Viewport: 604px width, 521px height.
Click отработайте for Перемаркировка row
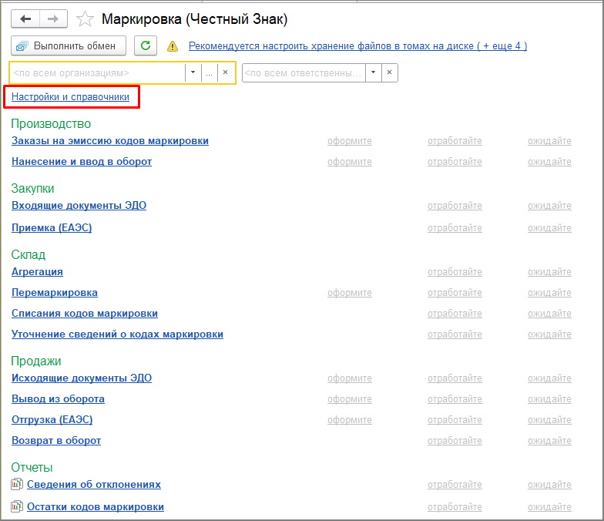pyautogui.click(x=455, y=293)
